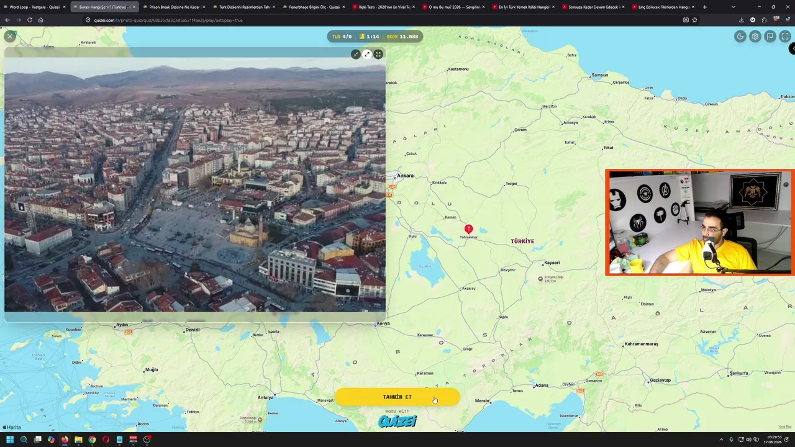Open the Windows Start menu

10,440
